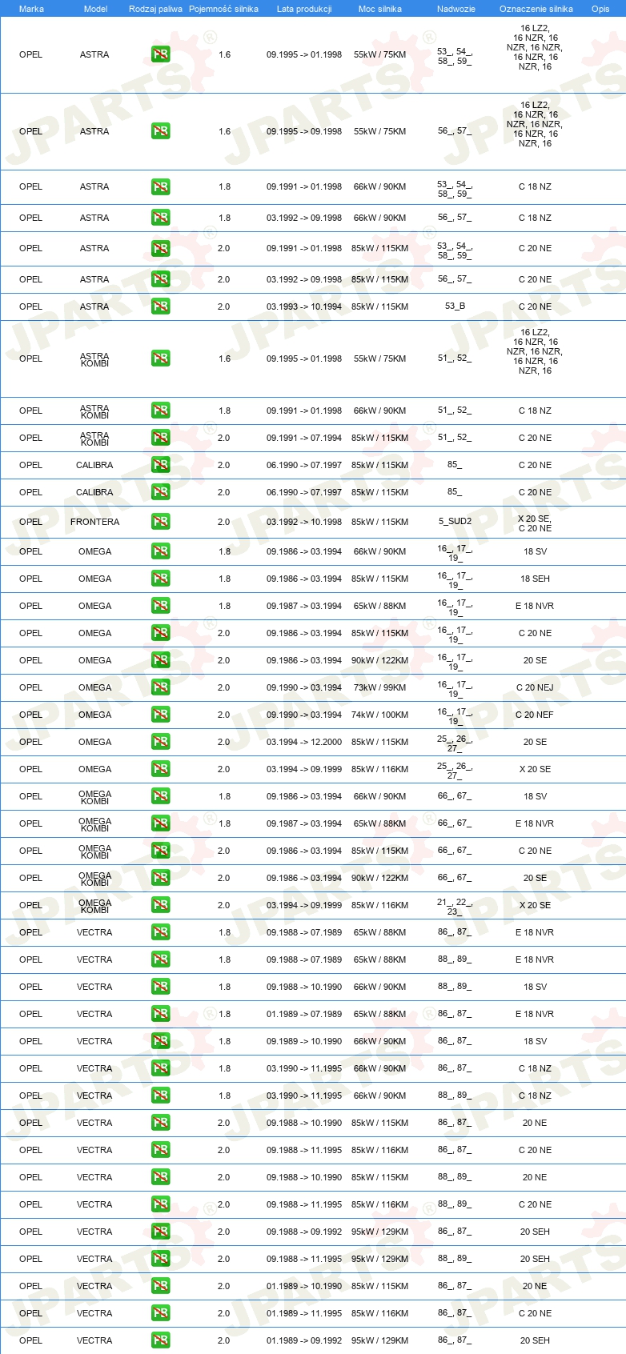Select the FRONTERA model cell
This screenshot has height=1354, width=626.
coord(94,522)
